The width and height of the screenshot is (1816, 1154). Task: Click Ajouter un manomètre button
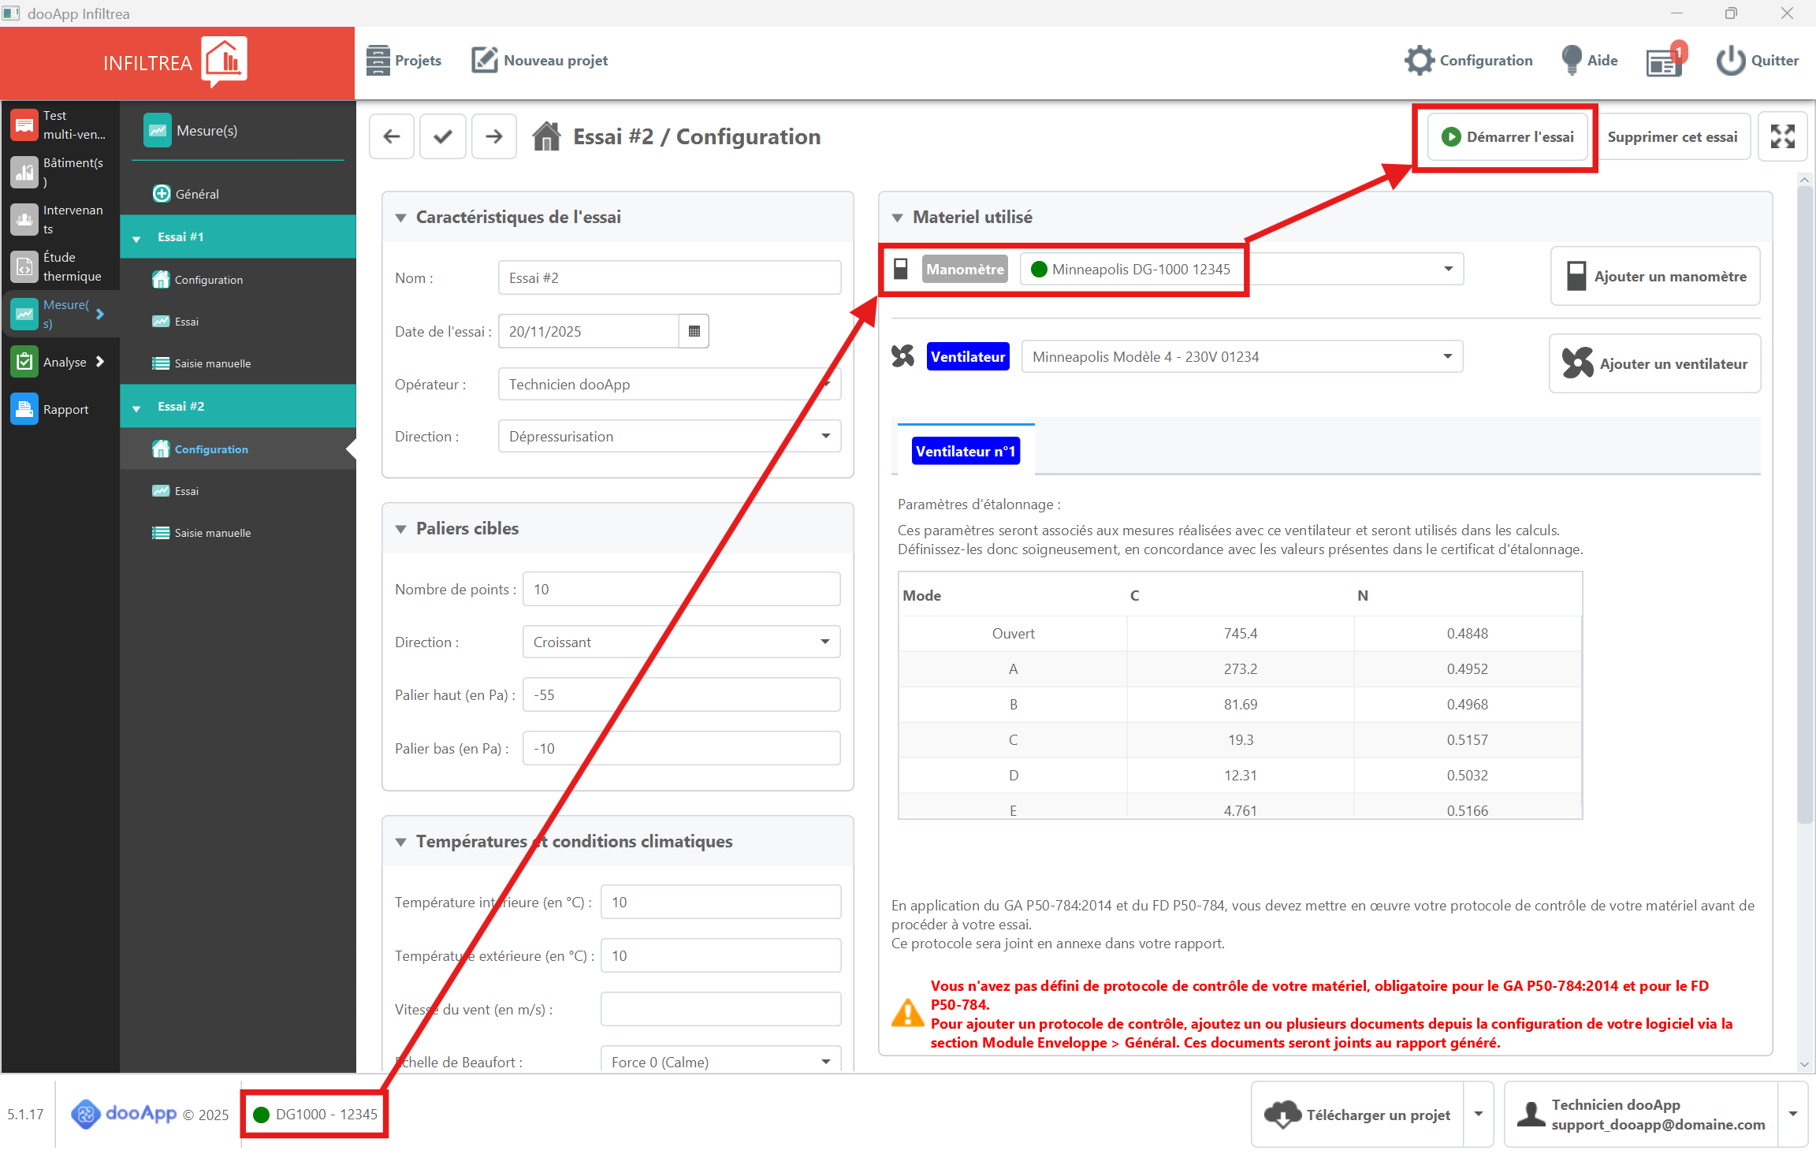[1654, 276]
